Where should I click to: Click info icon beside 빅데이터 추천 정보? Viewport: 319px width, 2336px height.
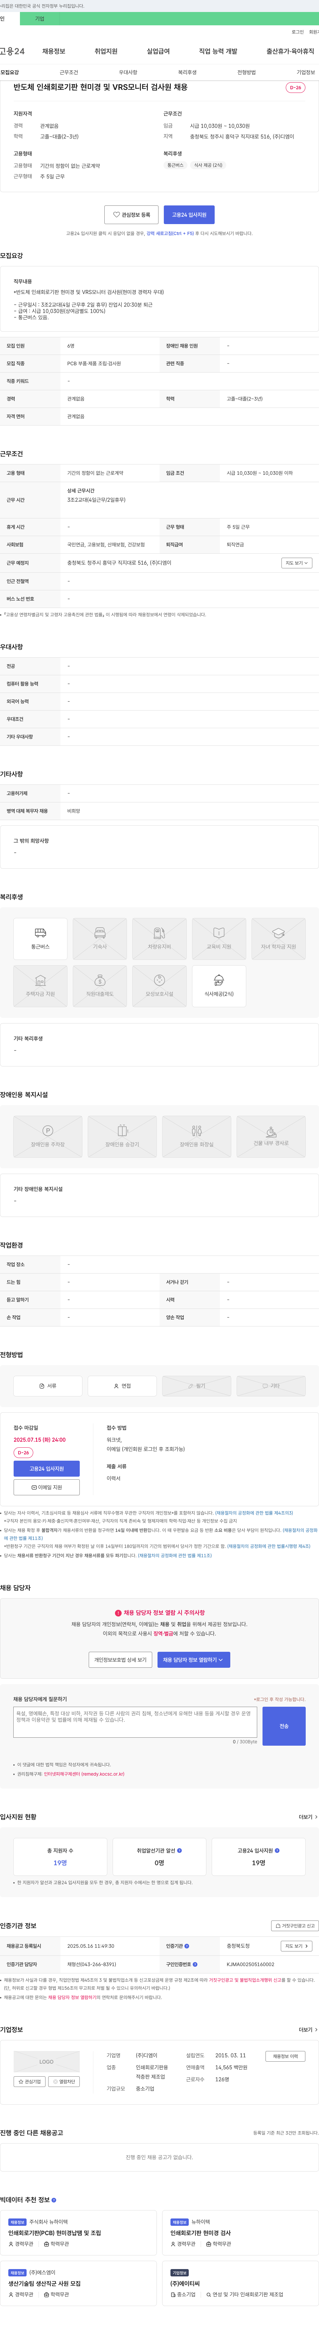[x=53, y=2200]
